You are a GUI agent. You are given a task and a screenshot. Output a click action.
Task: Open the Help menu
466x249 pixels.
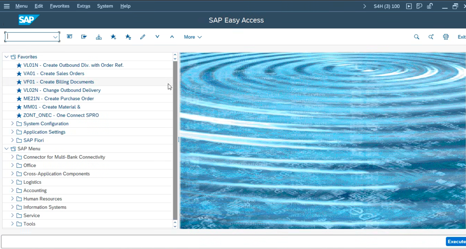(125, 6)
